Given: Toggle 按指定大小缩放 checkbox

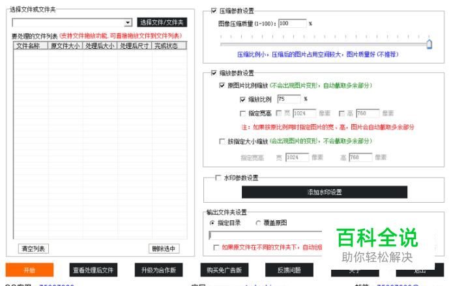Looking at the screenshot, I should point(222,141).
